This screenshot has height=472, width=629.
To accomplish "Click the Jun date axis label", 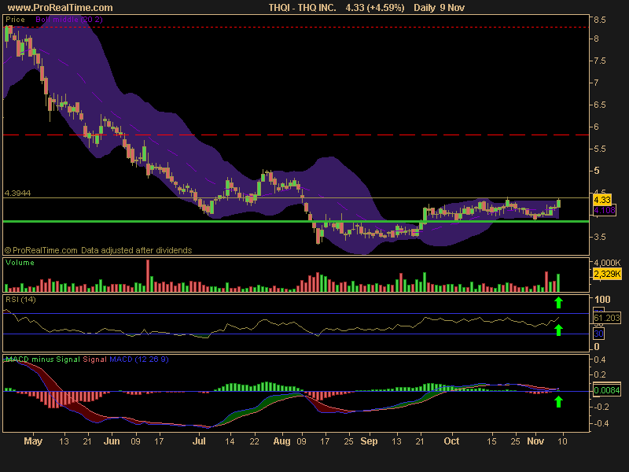I will click(x=112, y=441).
